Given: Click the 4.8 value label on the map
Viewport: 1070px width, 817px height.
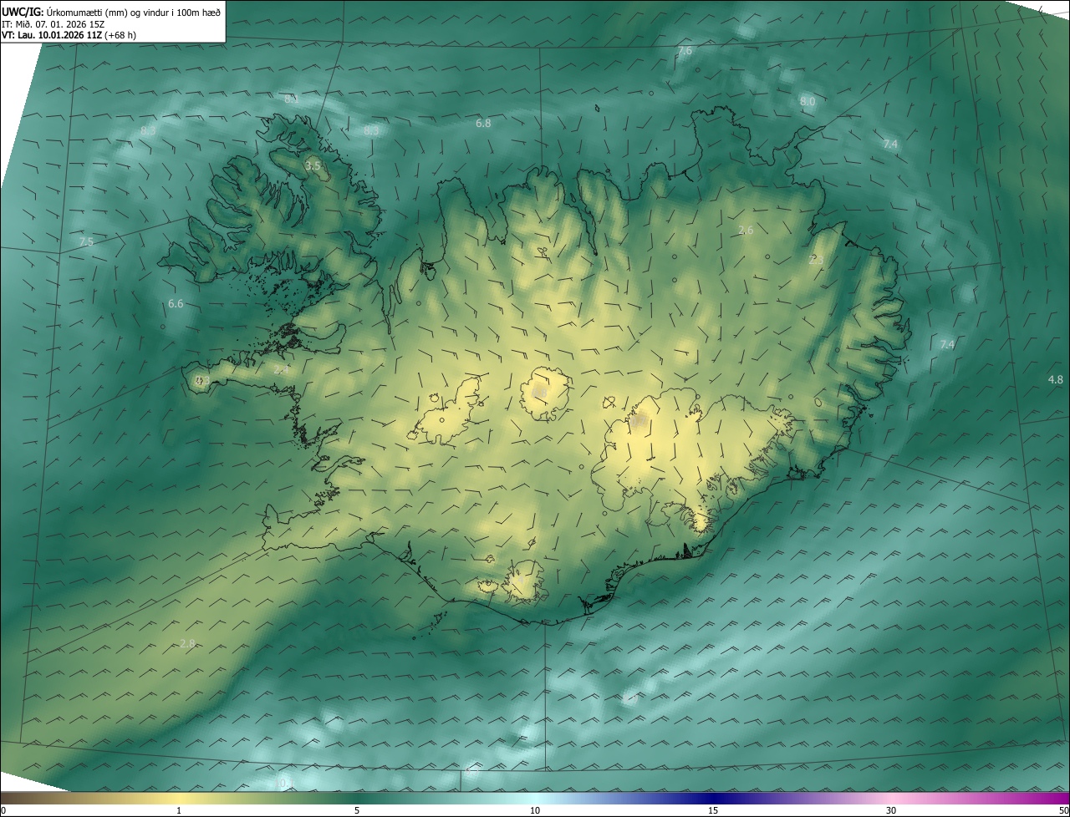Looking at the screenshot, I should (1056, 379).
